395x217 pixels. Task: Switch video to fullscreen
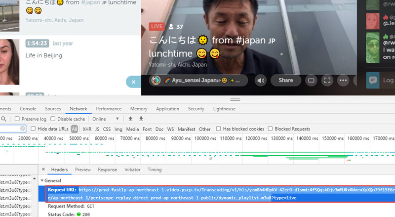point(327,81)
